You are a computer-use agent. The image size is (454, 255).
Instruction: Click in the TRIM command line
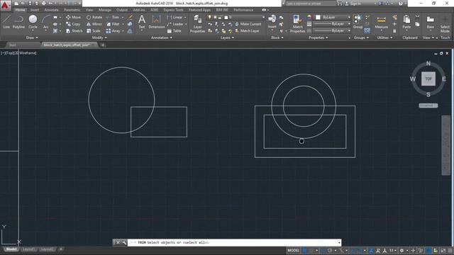click(x=235, y=242)
